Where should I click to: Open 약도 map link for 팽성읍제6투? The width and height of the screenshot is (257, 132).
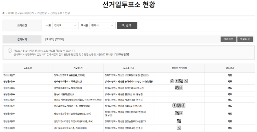tap(230, 106)
